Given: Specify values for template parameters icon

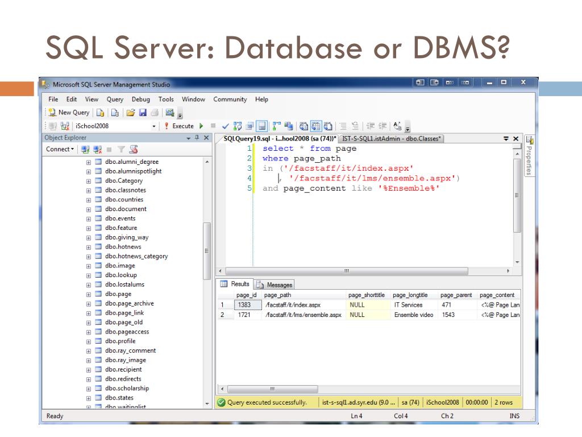Looking at the screenshot, I should [397, 126].
